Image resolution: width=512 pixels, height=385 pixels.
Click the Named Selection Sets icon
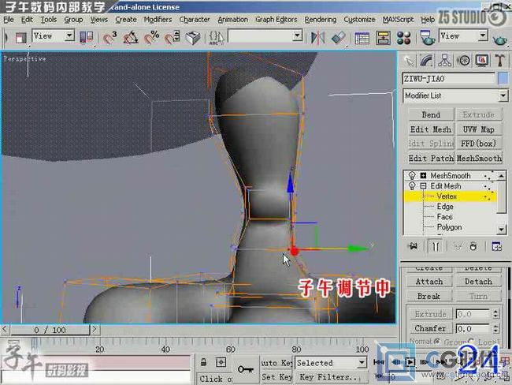pos(217,38)
